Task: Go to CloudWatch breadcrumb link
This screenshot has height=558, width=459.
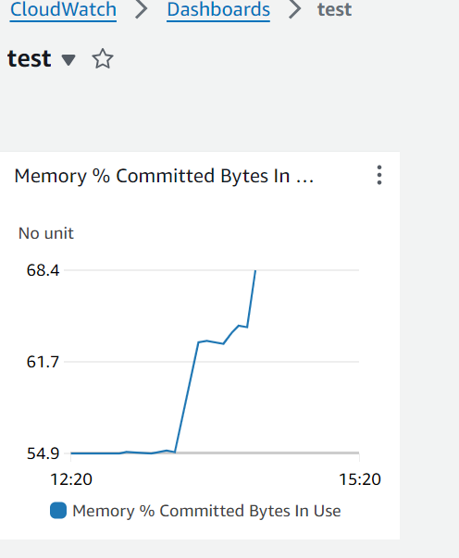Action: (63, 9)
